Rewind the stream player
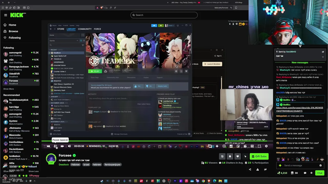The height and width of the screenshot is (184, 328). point(48,146)
